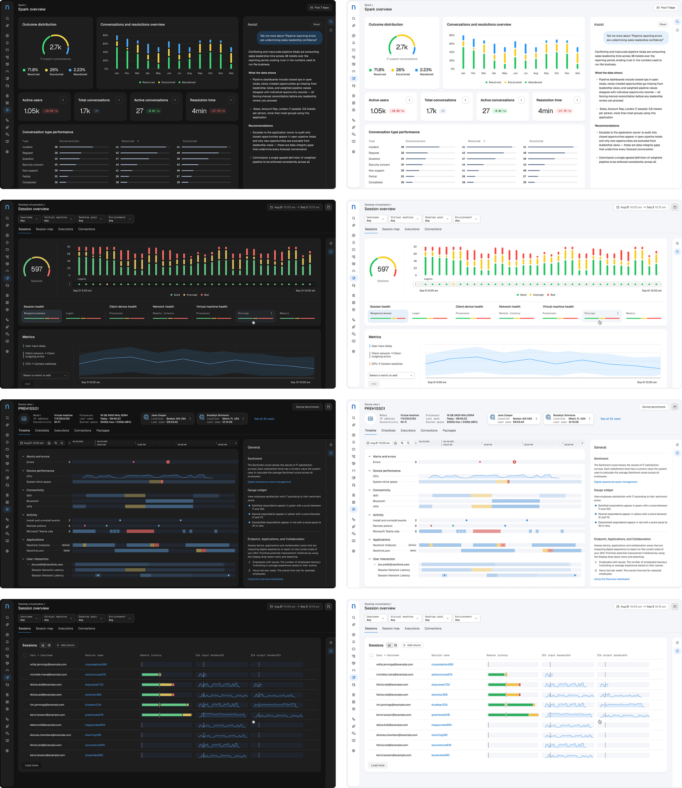The image size is (682, 788).
Task: Open the Resolution time arrow in dark Spark overview
Action: click(231, 100)
